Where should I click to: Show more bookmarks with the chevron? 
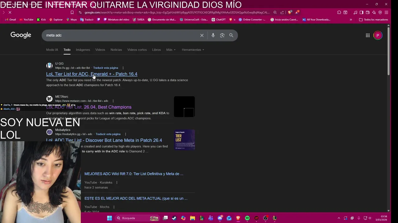[x=351, y=20]
